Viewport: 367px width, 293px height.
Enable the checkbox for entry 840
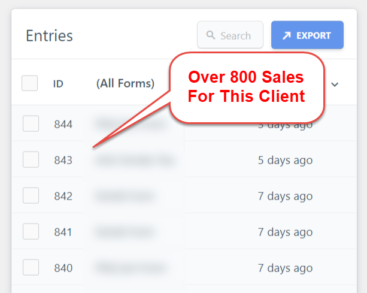pos(31,268)
